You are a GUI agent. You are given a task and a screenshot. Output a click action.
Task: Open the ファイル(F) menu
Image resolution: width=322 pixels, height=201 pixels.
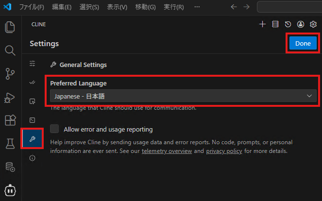pos(32,7)
